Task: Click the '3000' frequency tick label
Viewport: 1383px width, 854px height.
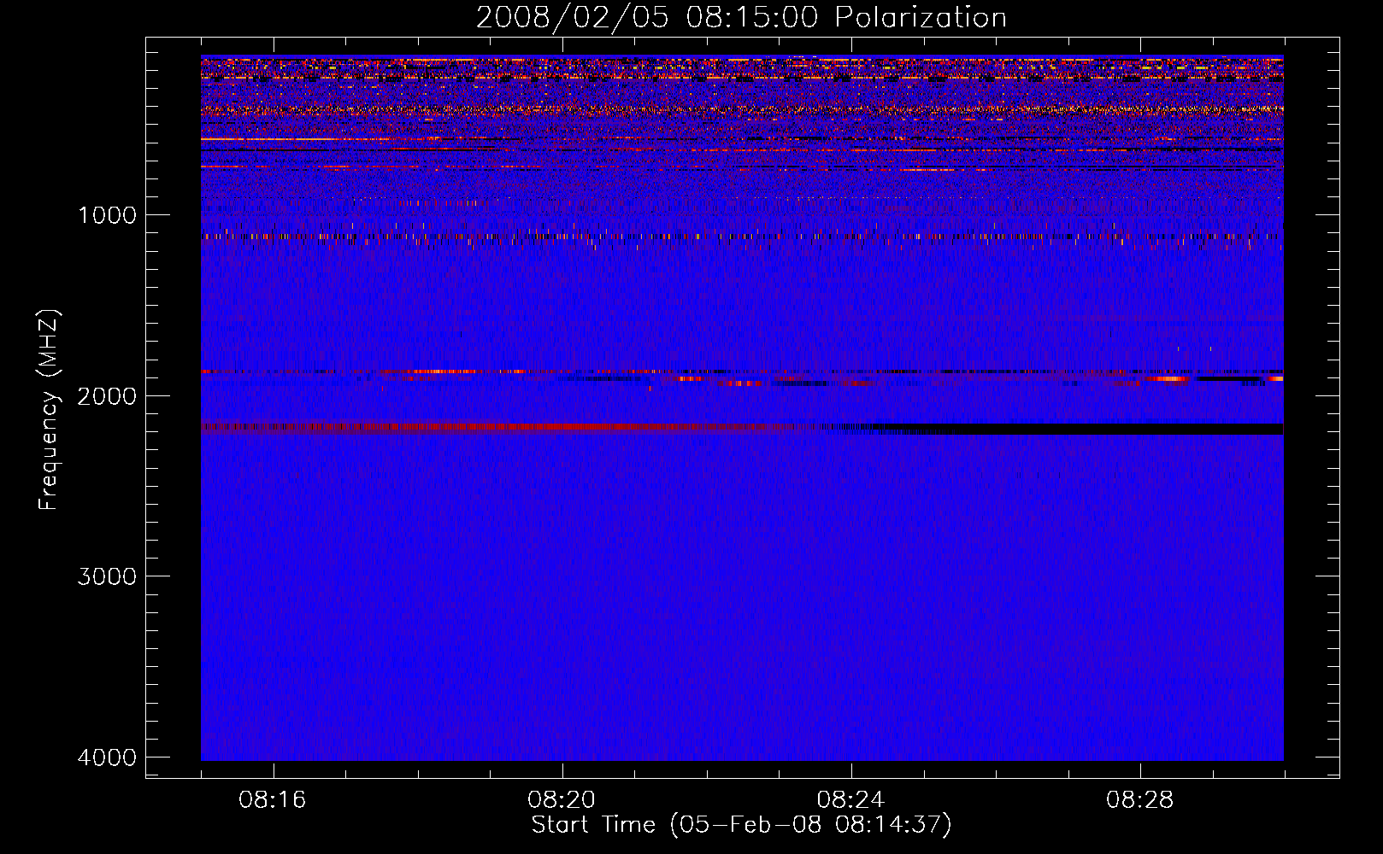Action: click(x=107, y=576)
